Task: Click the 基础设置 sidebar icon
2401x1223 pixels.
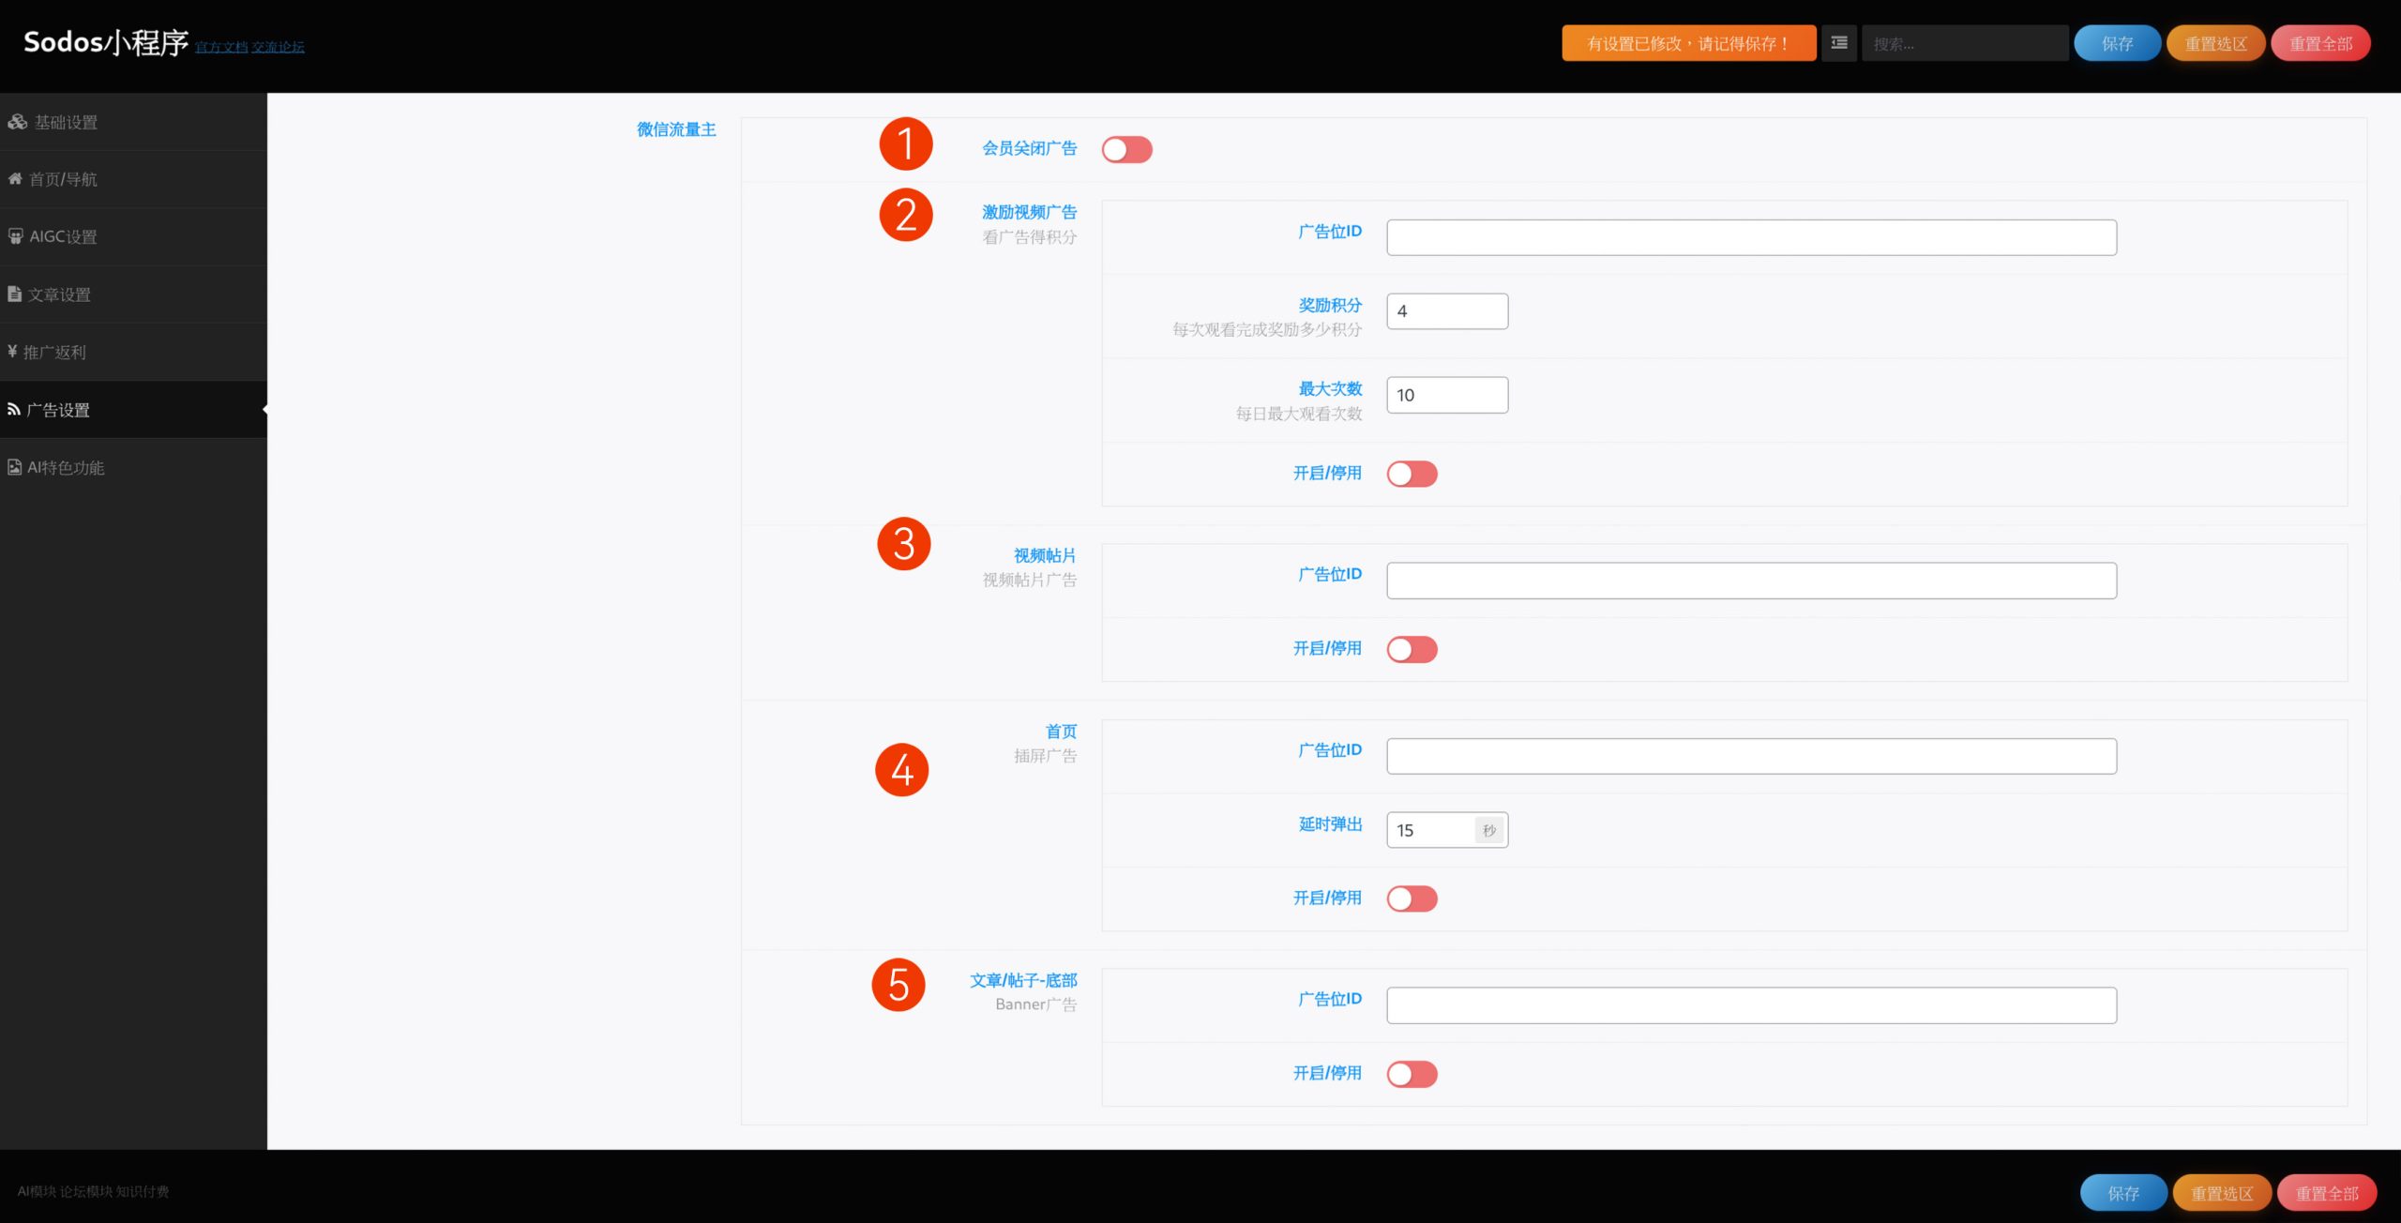Action: coord(17,122)
